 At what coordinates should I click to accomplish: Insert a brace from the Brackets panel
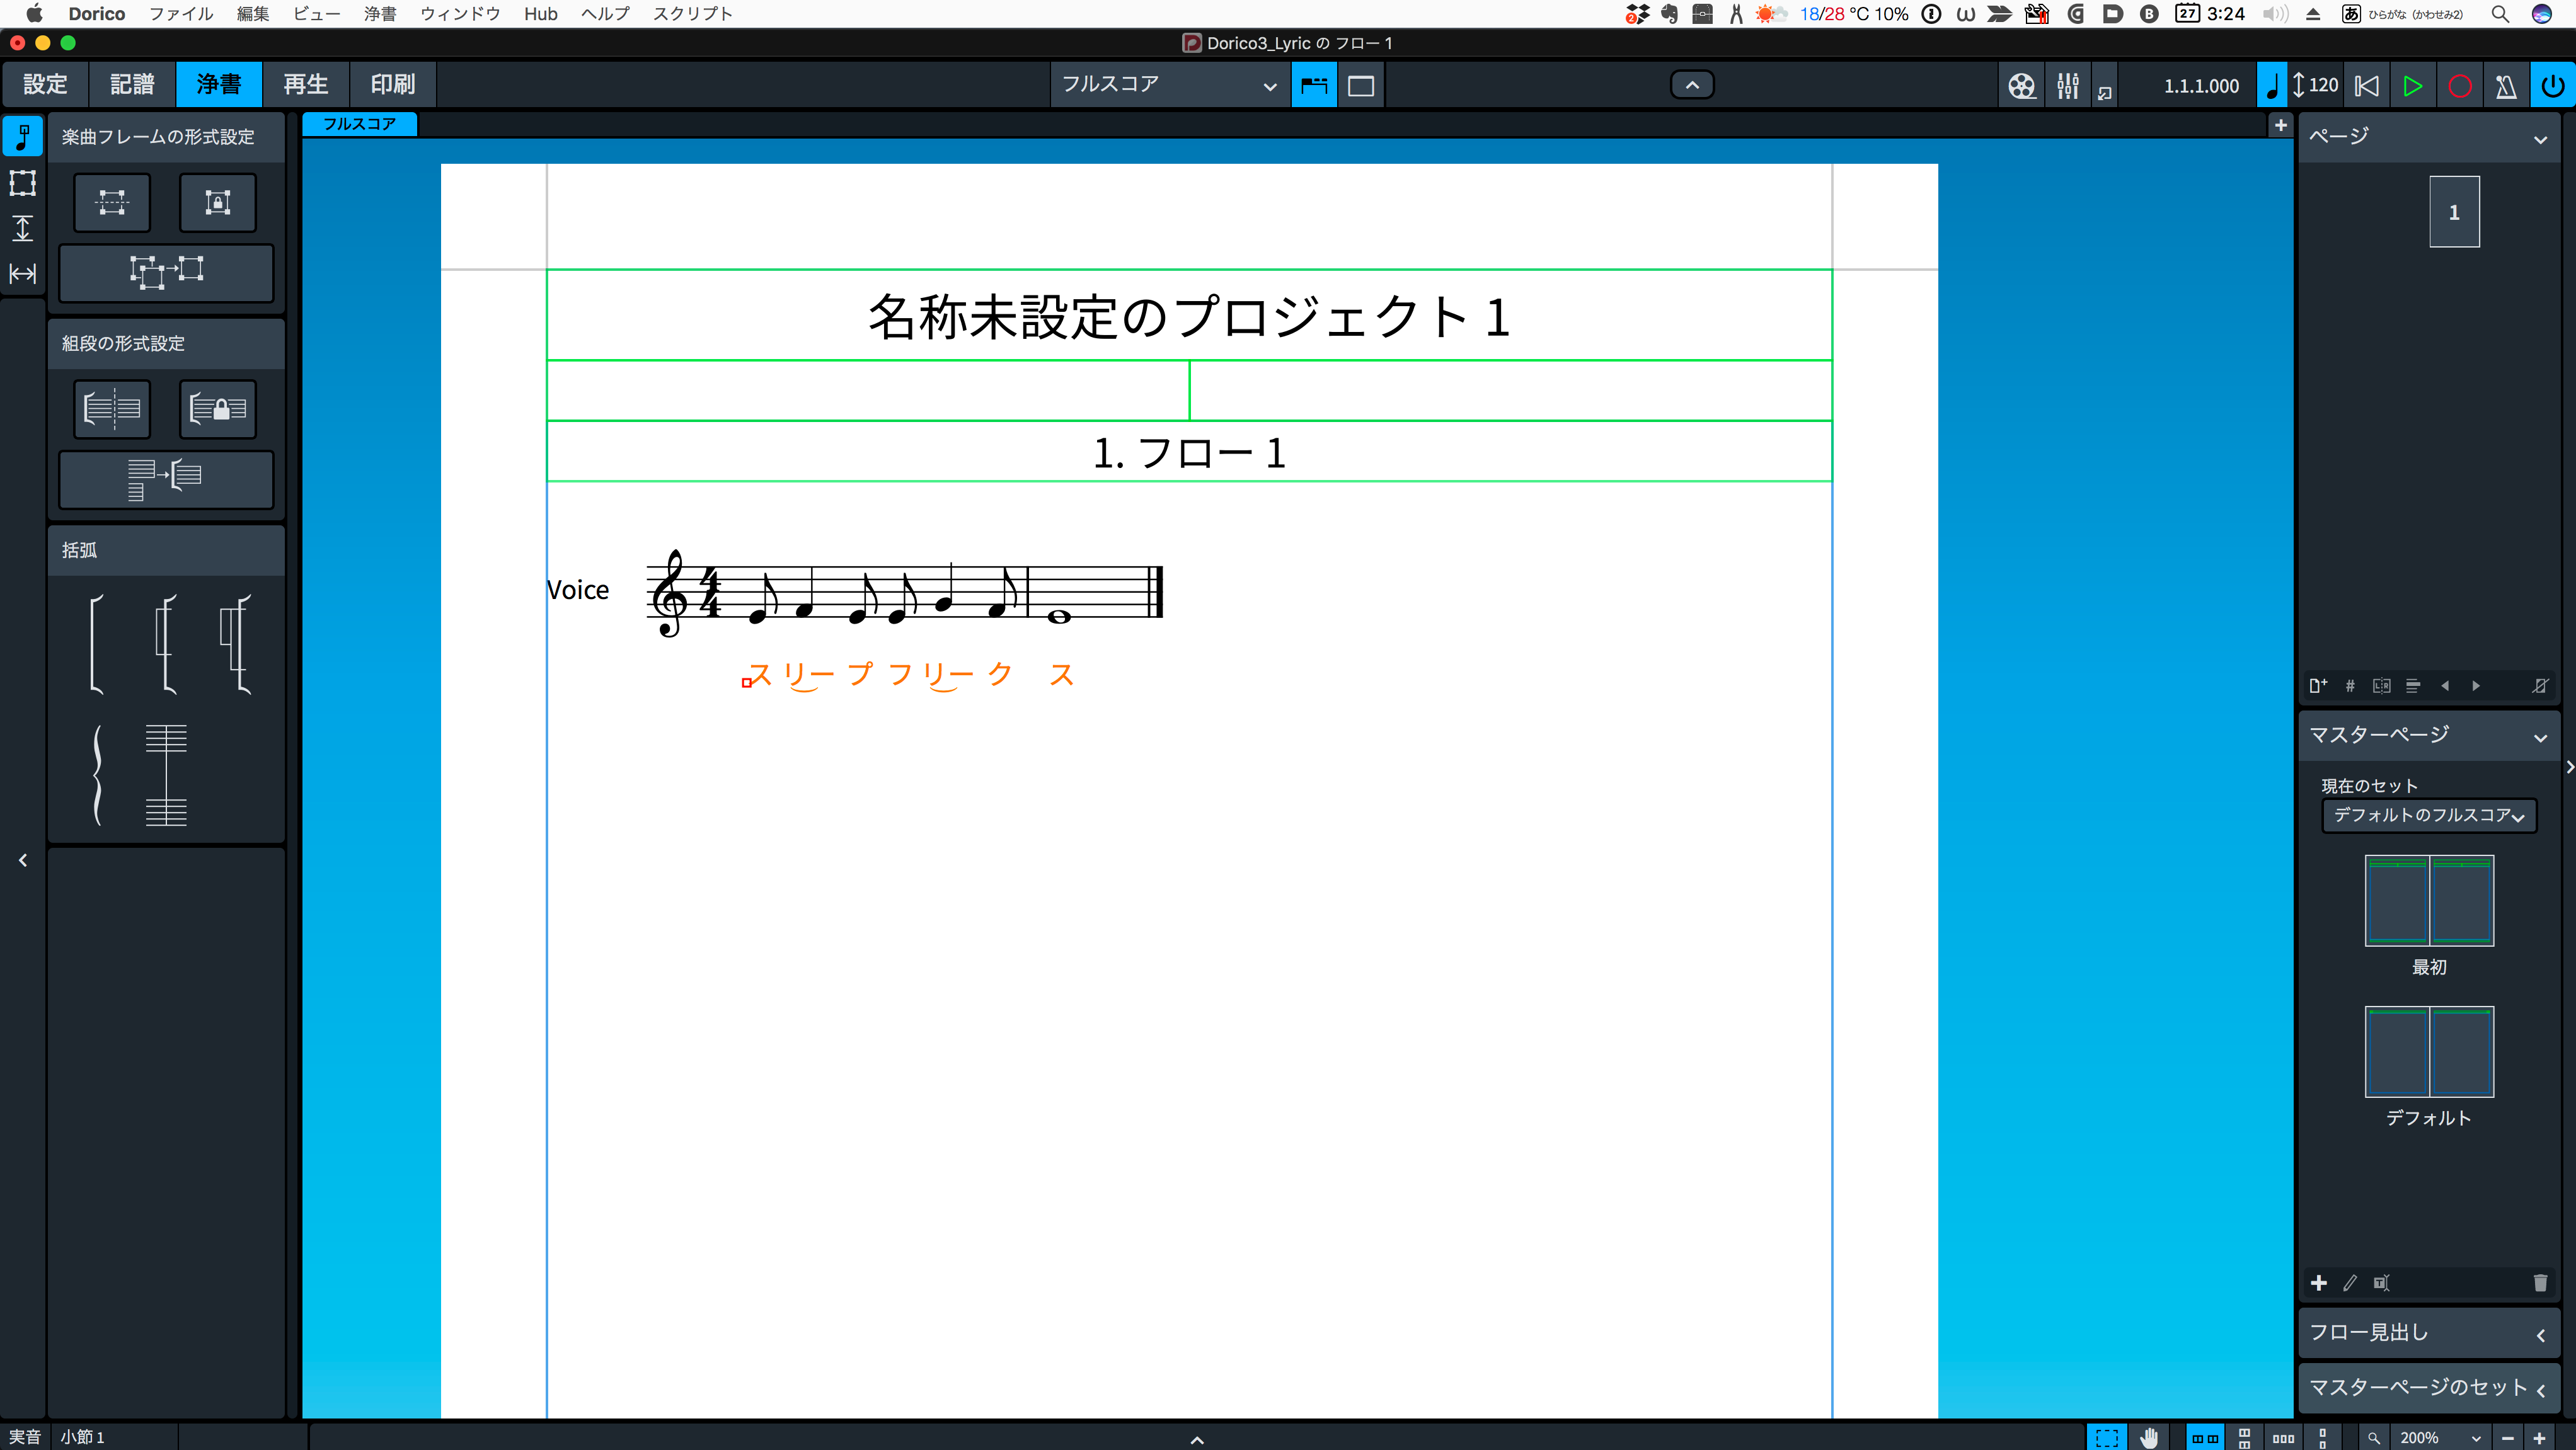[97, 775]
